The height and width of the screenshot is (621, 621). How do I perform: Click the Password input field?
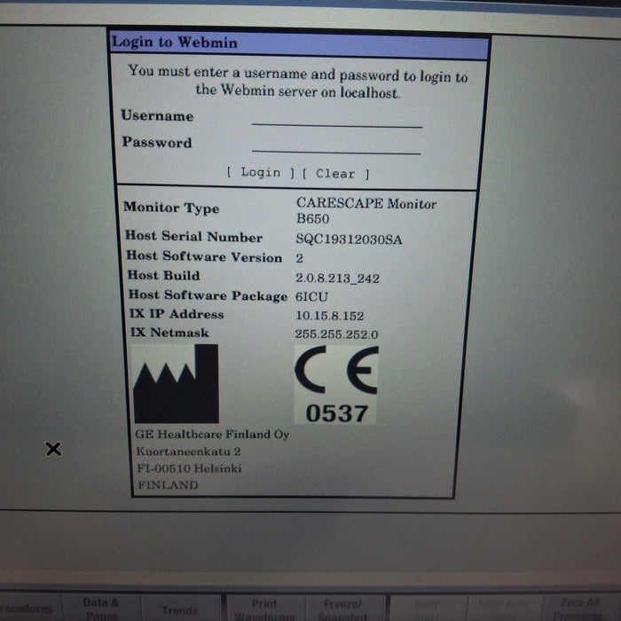[336, 145]
